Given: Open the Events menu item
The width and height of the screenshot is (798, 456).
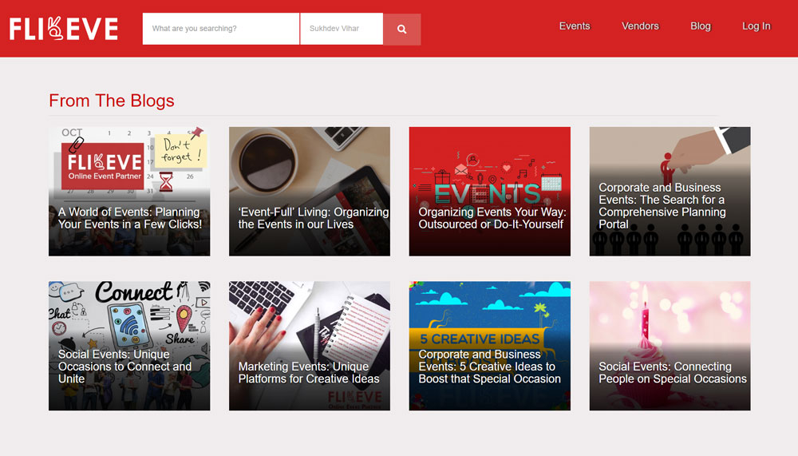Looking at the screenshot, I should coord(574,26).
